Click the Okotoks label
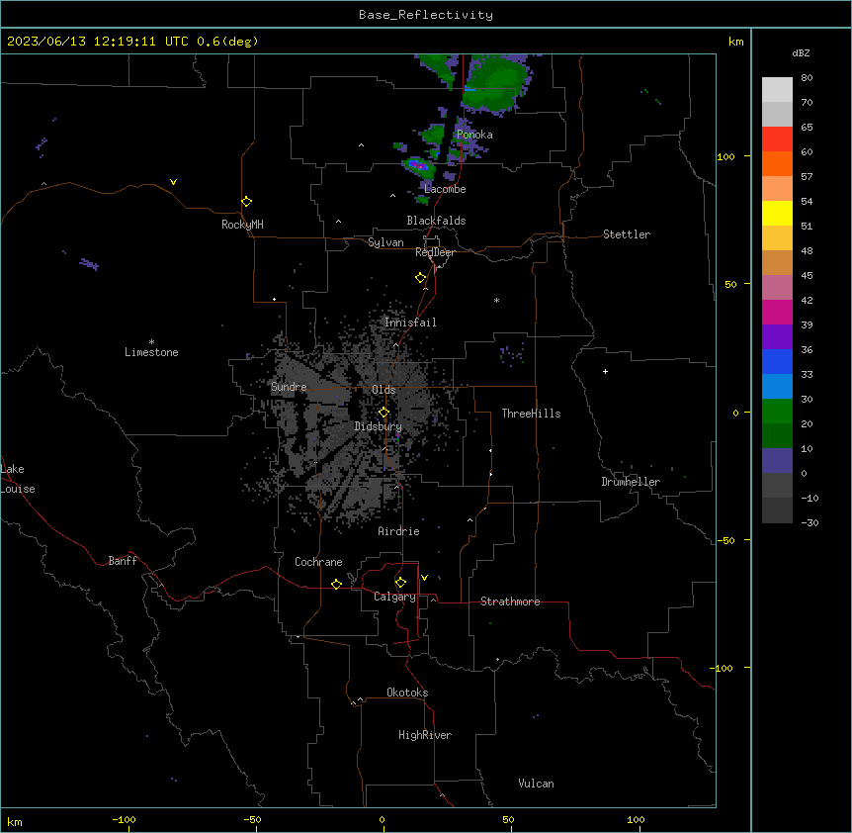Screen dimensions: 852x833 [407, 693]
